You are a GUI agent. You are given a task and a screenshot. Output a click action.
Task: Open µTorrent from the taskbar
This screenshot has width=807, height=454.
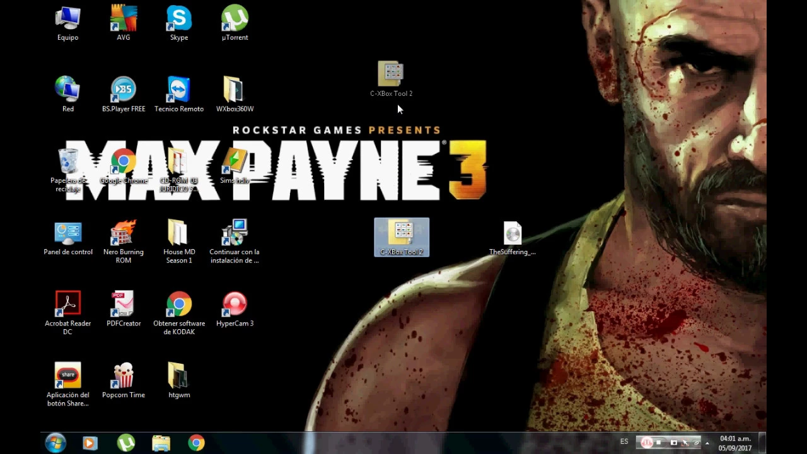pos(125,443)
